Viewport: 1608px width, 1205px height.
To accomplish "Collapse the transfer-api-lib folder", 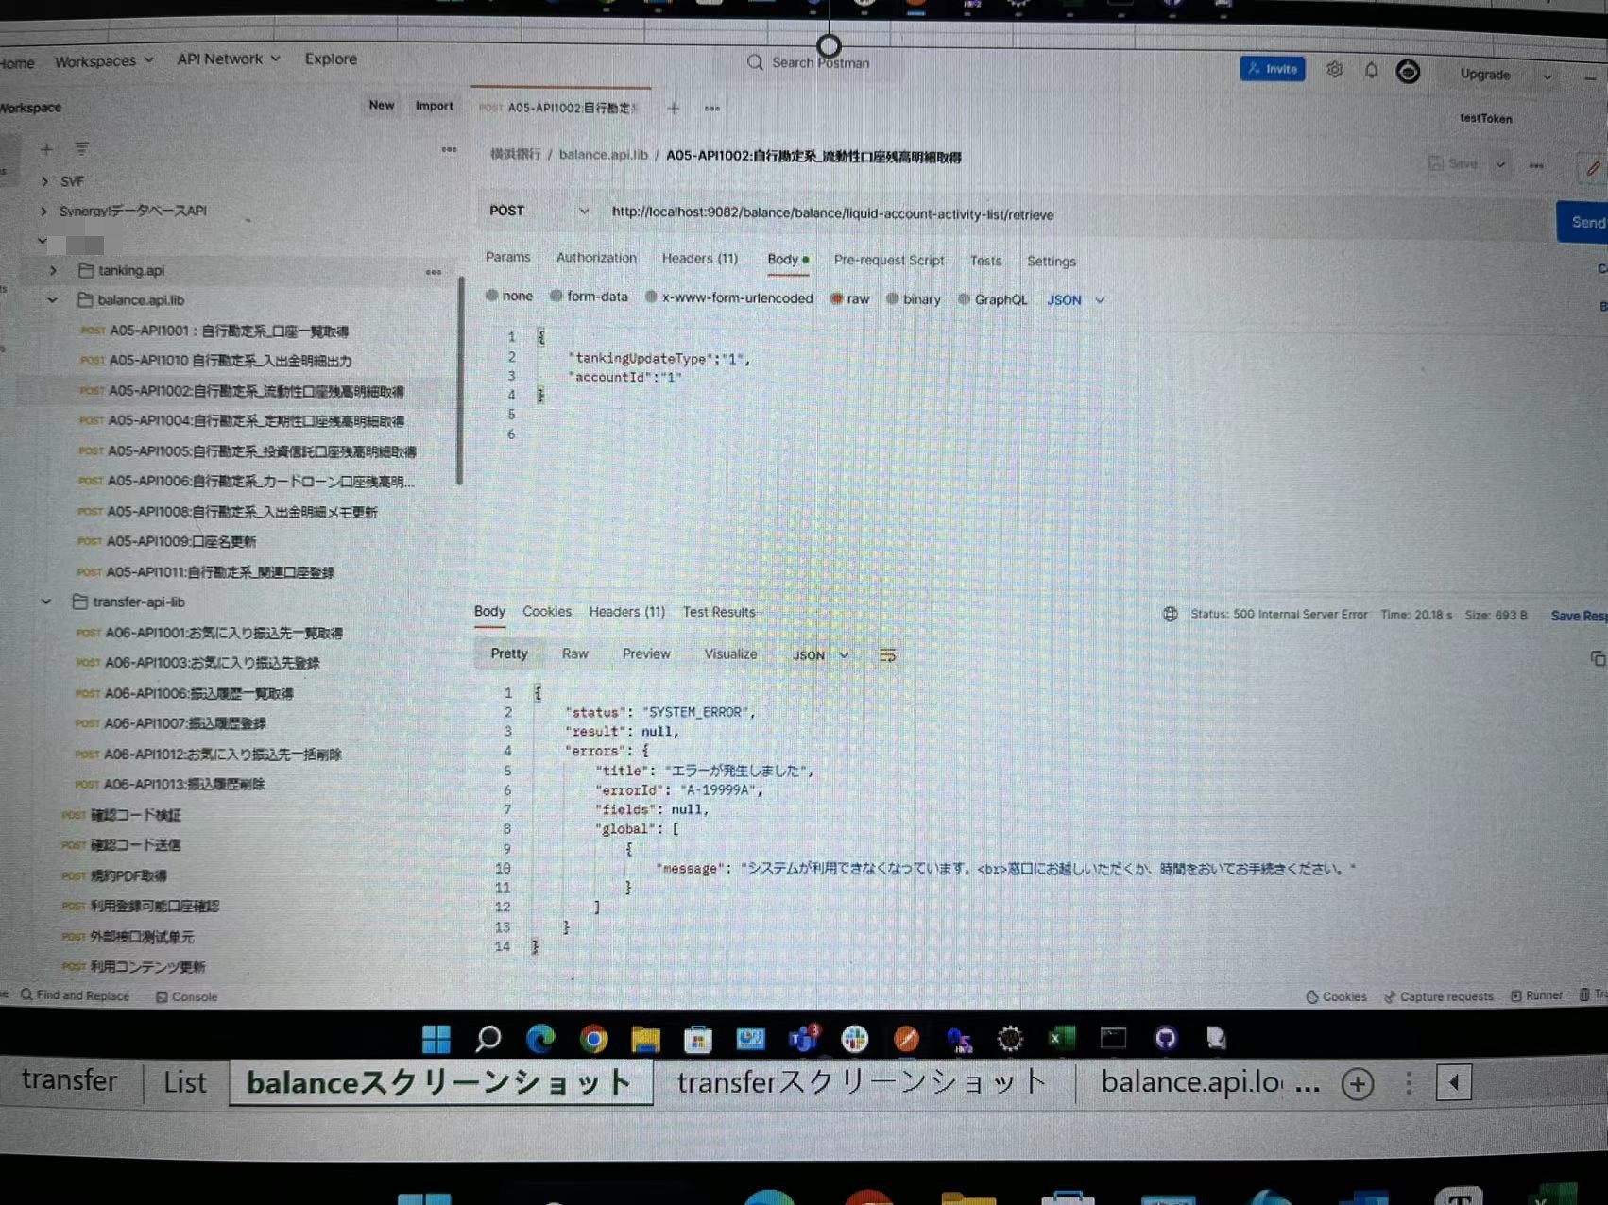I will click(46, 602).
